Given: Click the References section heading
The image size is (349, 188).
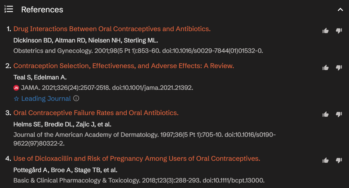Looking at the screenshot, I should click(x=42, y=10).
